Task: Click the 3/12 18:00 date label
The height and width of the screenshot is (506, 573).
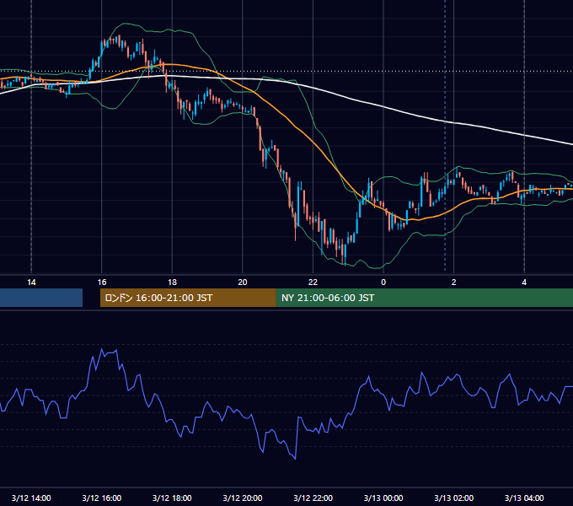Action: pyautogui.click(x=172, y=498)
